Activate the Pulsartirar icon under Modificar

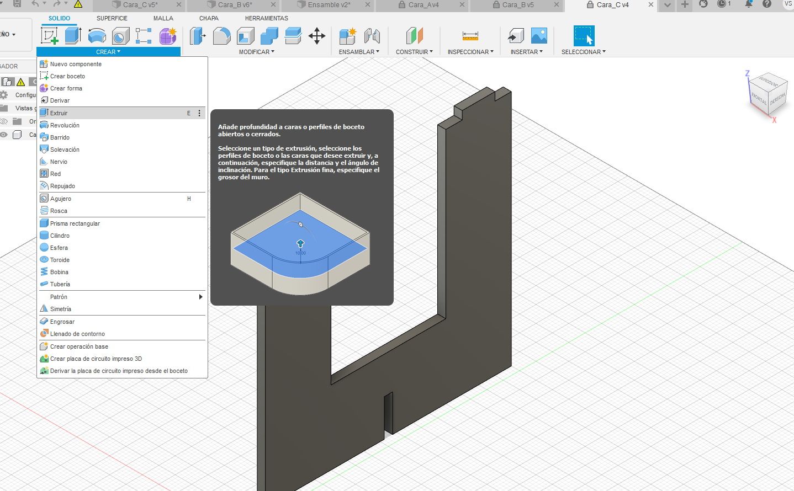[197, 35]
